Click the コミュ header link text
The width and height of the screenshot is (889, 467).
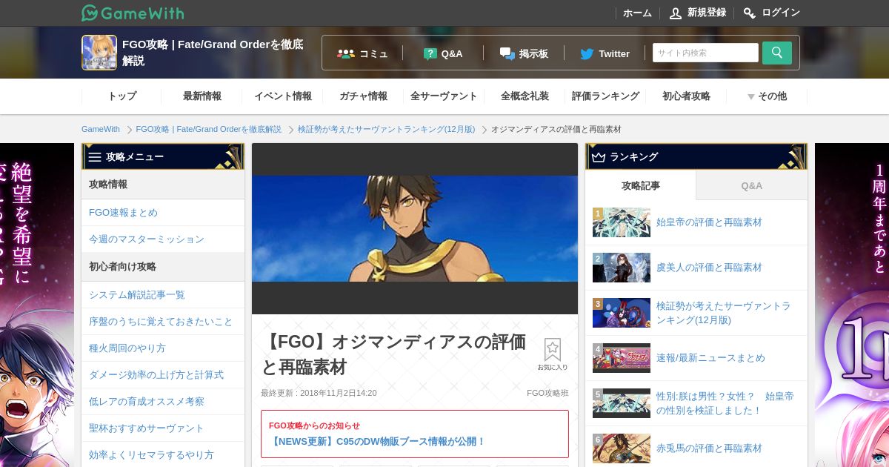click(373, 53)
